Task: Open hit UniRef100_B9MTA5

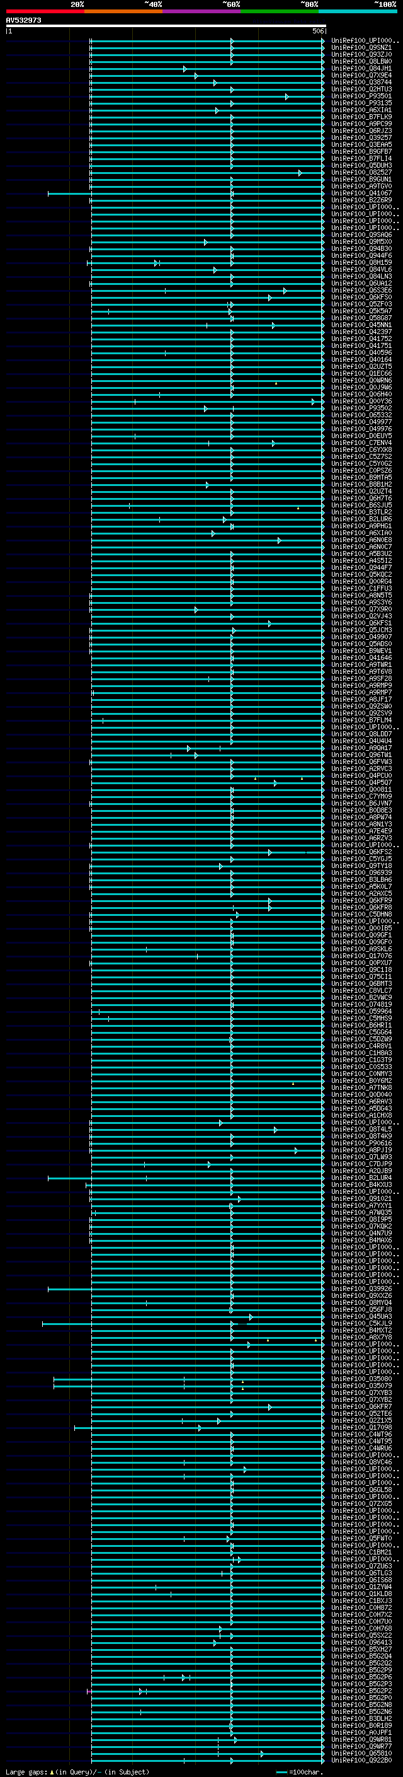Action: click(x=361, y=477)
